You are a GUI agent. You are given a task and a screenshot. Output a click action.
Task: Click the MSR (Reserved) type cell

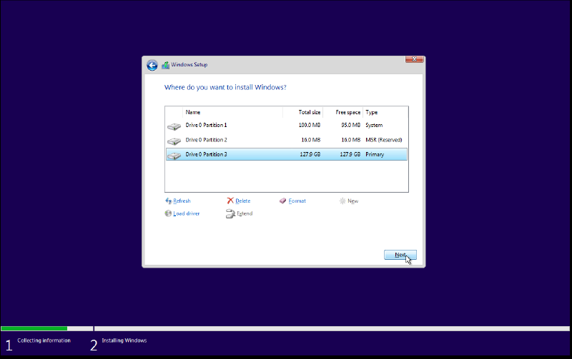[384, 140]
